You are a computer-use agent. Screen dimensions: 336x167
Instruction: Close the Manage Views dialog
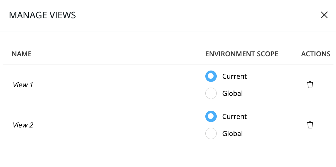[324, 15]
